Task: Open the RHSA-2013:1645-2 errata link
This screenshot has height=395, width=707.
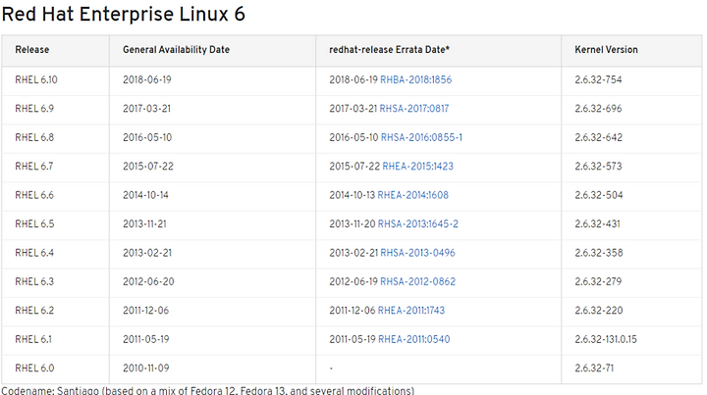Action: tap(418, 223)
